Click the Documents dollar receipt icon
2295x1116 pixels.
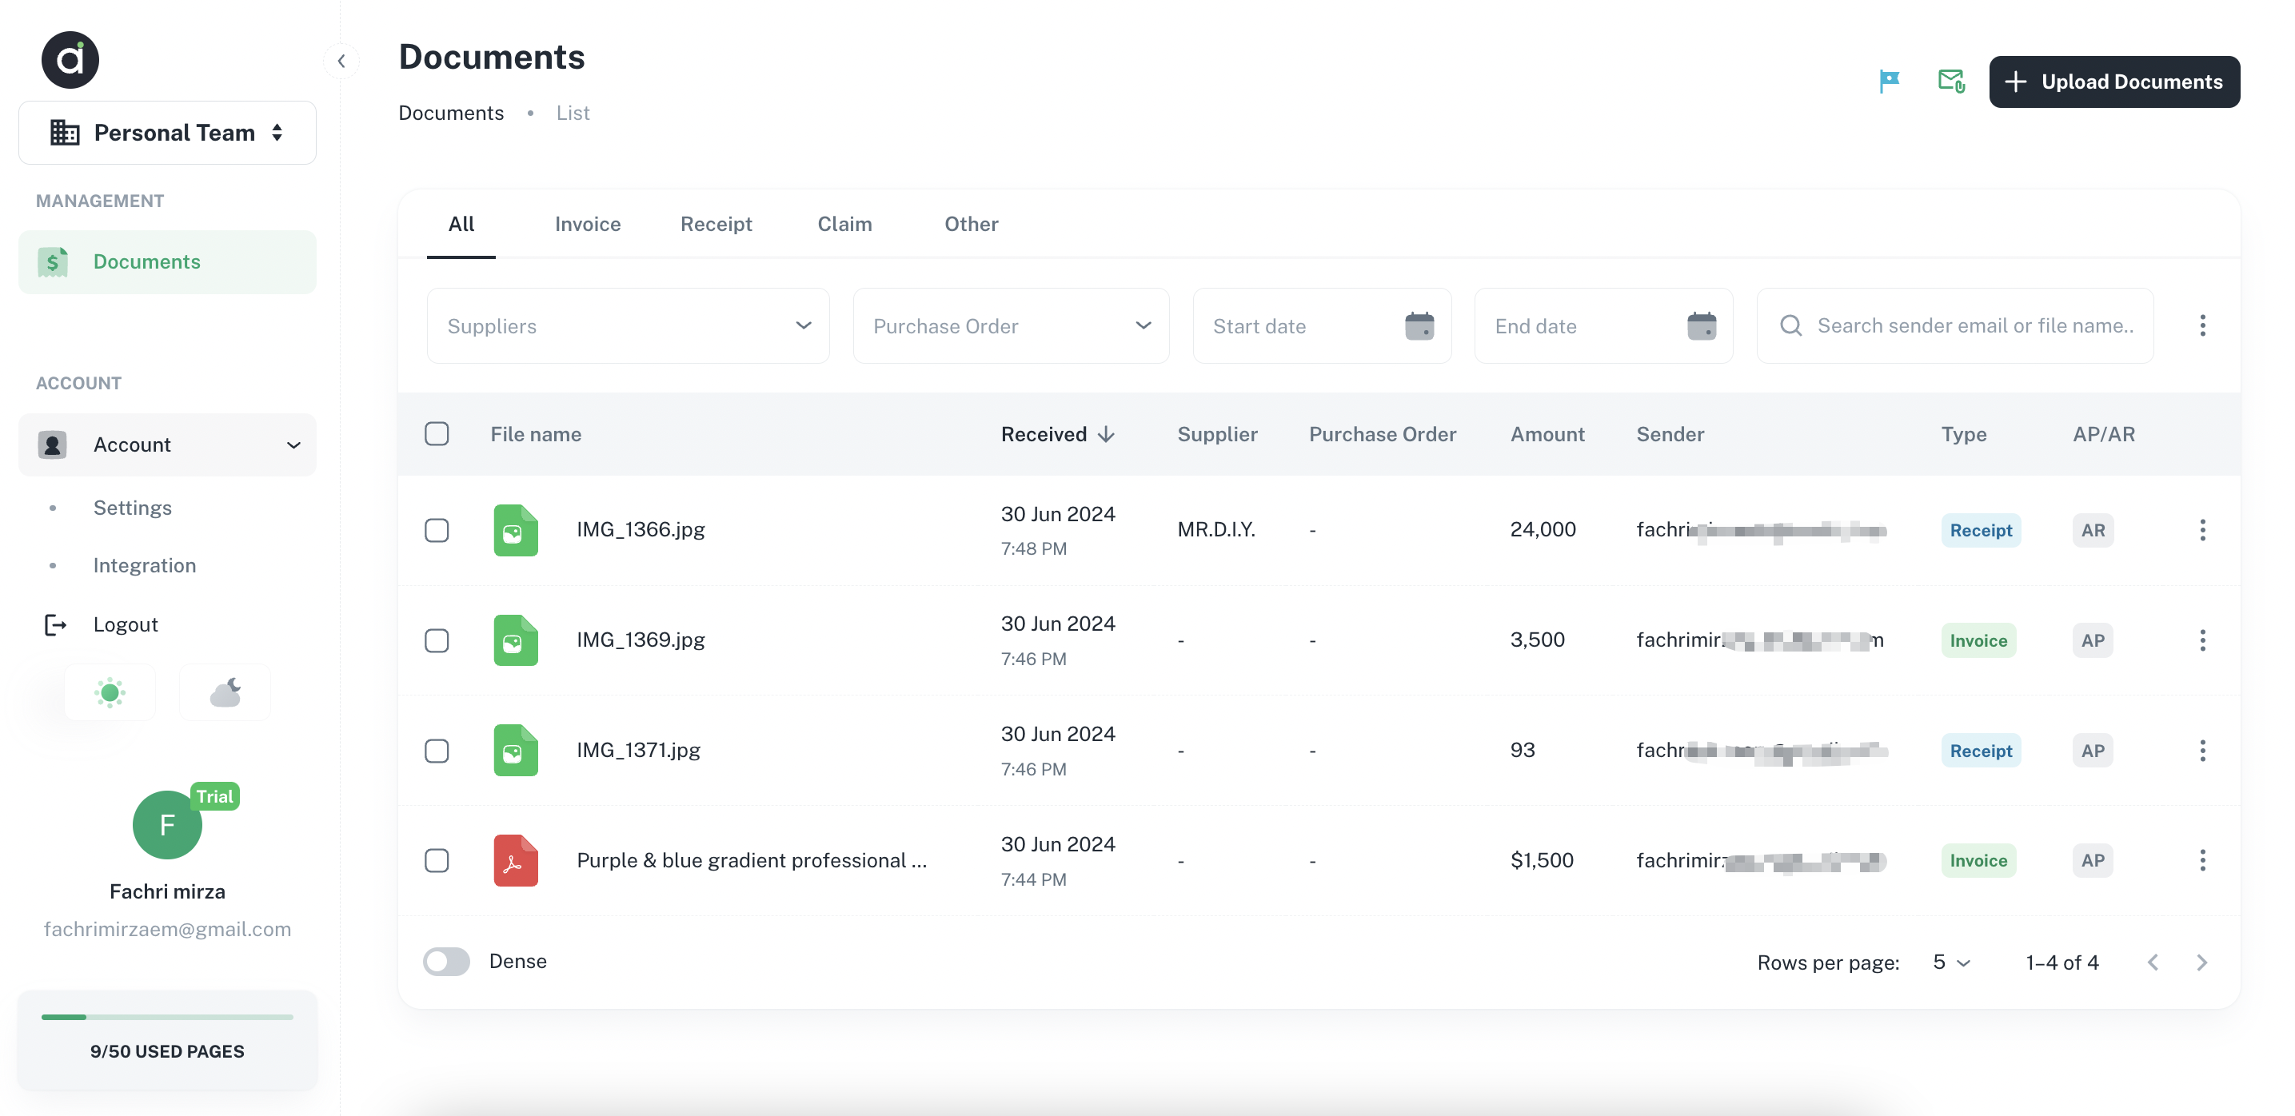[x=53, y=262]
